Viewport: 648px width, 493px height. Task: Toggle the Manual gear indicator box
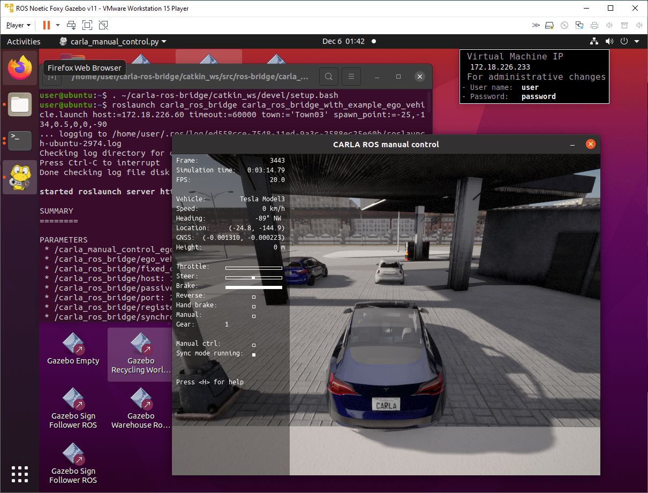(x=254, y=316)
